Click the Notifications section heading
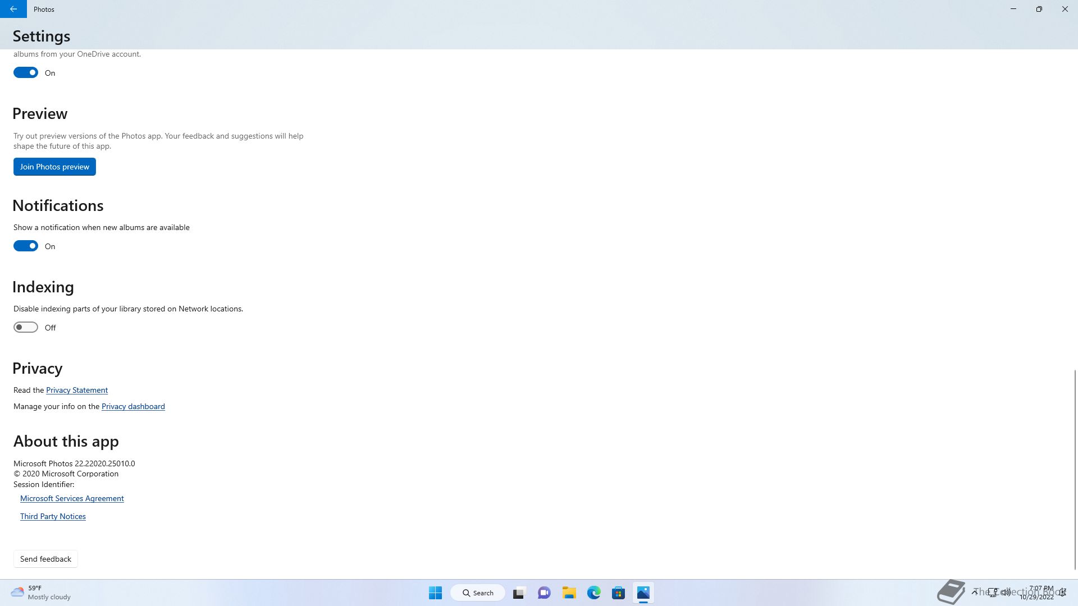This screenshot has height=606, width=1078. click(58, 205)
